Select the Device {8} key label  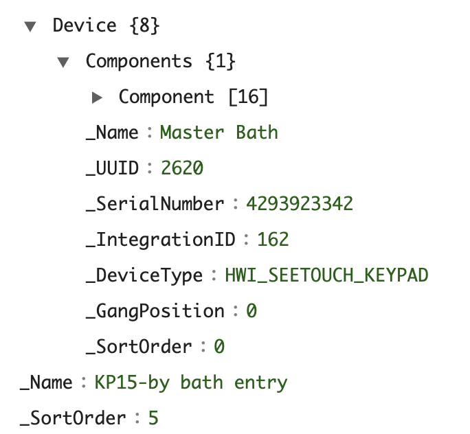click(x=106, y=26)
